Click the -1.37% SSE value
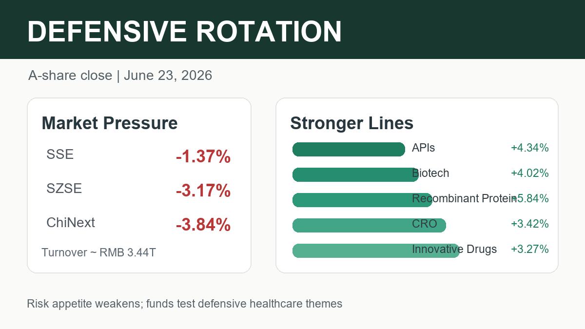Viewport: 585px width, 329px height. pyautogui.click(x=203, y=157)
